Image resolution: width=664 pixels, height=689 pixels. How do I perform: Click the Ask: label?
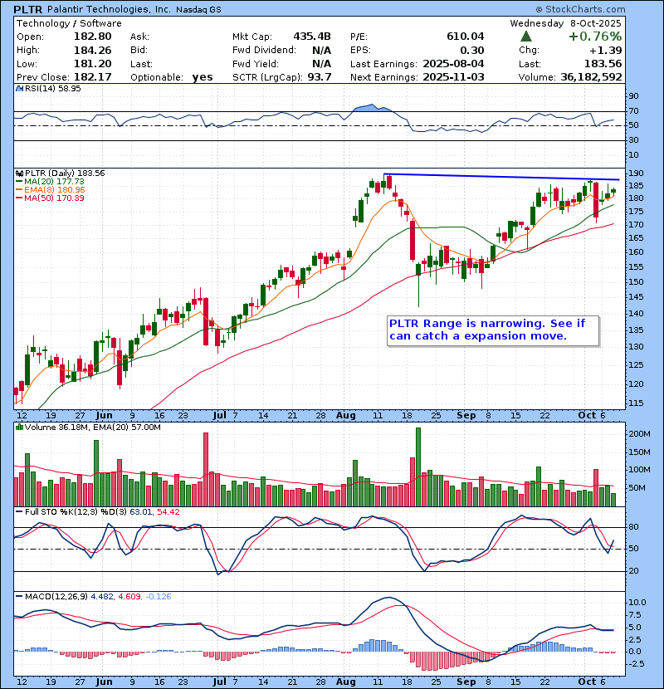(139, 37)
